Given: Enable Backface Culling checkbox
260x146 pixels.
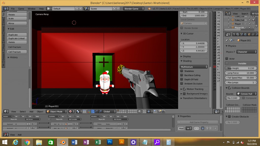Looking at the screenshot, I should coord(182,75).
